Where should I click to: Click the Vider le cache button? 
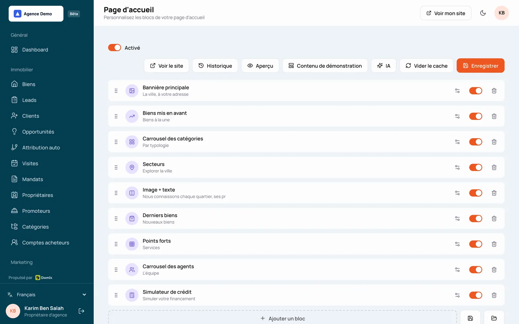click(x=427, y=66)
